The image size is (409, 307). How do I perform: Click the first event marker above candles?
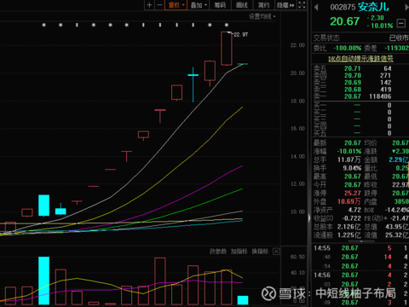tap(43, 25)
